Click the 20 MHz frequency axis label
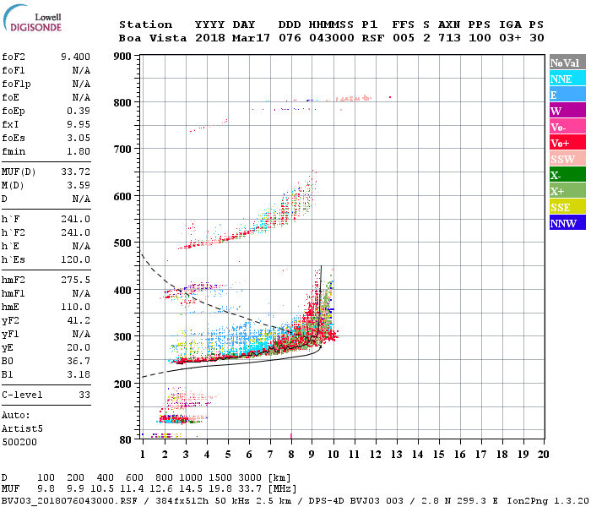Viewport: 591px width, 507px height. click(x=543, y=455)
